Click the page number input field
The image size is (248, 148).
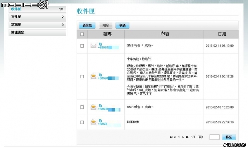click(x=214, y=137)
